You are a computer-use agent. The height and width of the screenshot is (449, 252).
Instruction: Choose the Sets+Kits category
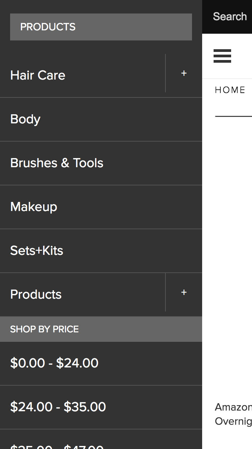(x=37, y=251)
